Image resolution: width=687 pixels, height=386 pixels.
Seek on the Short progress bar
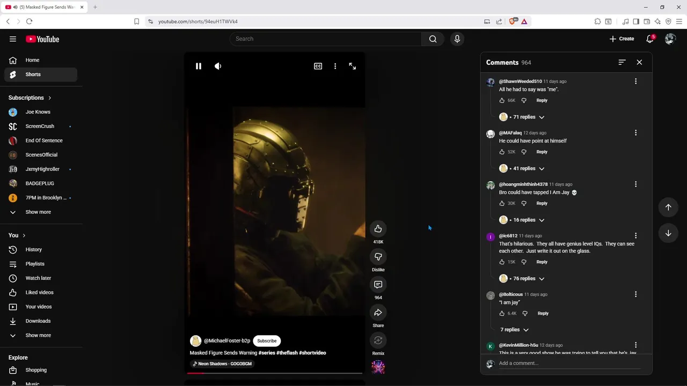(274, 373)
